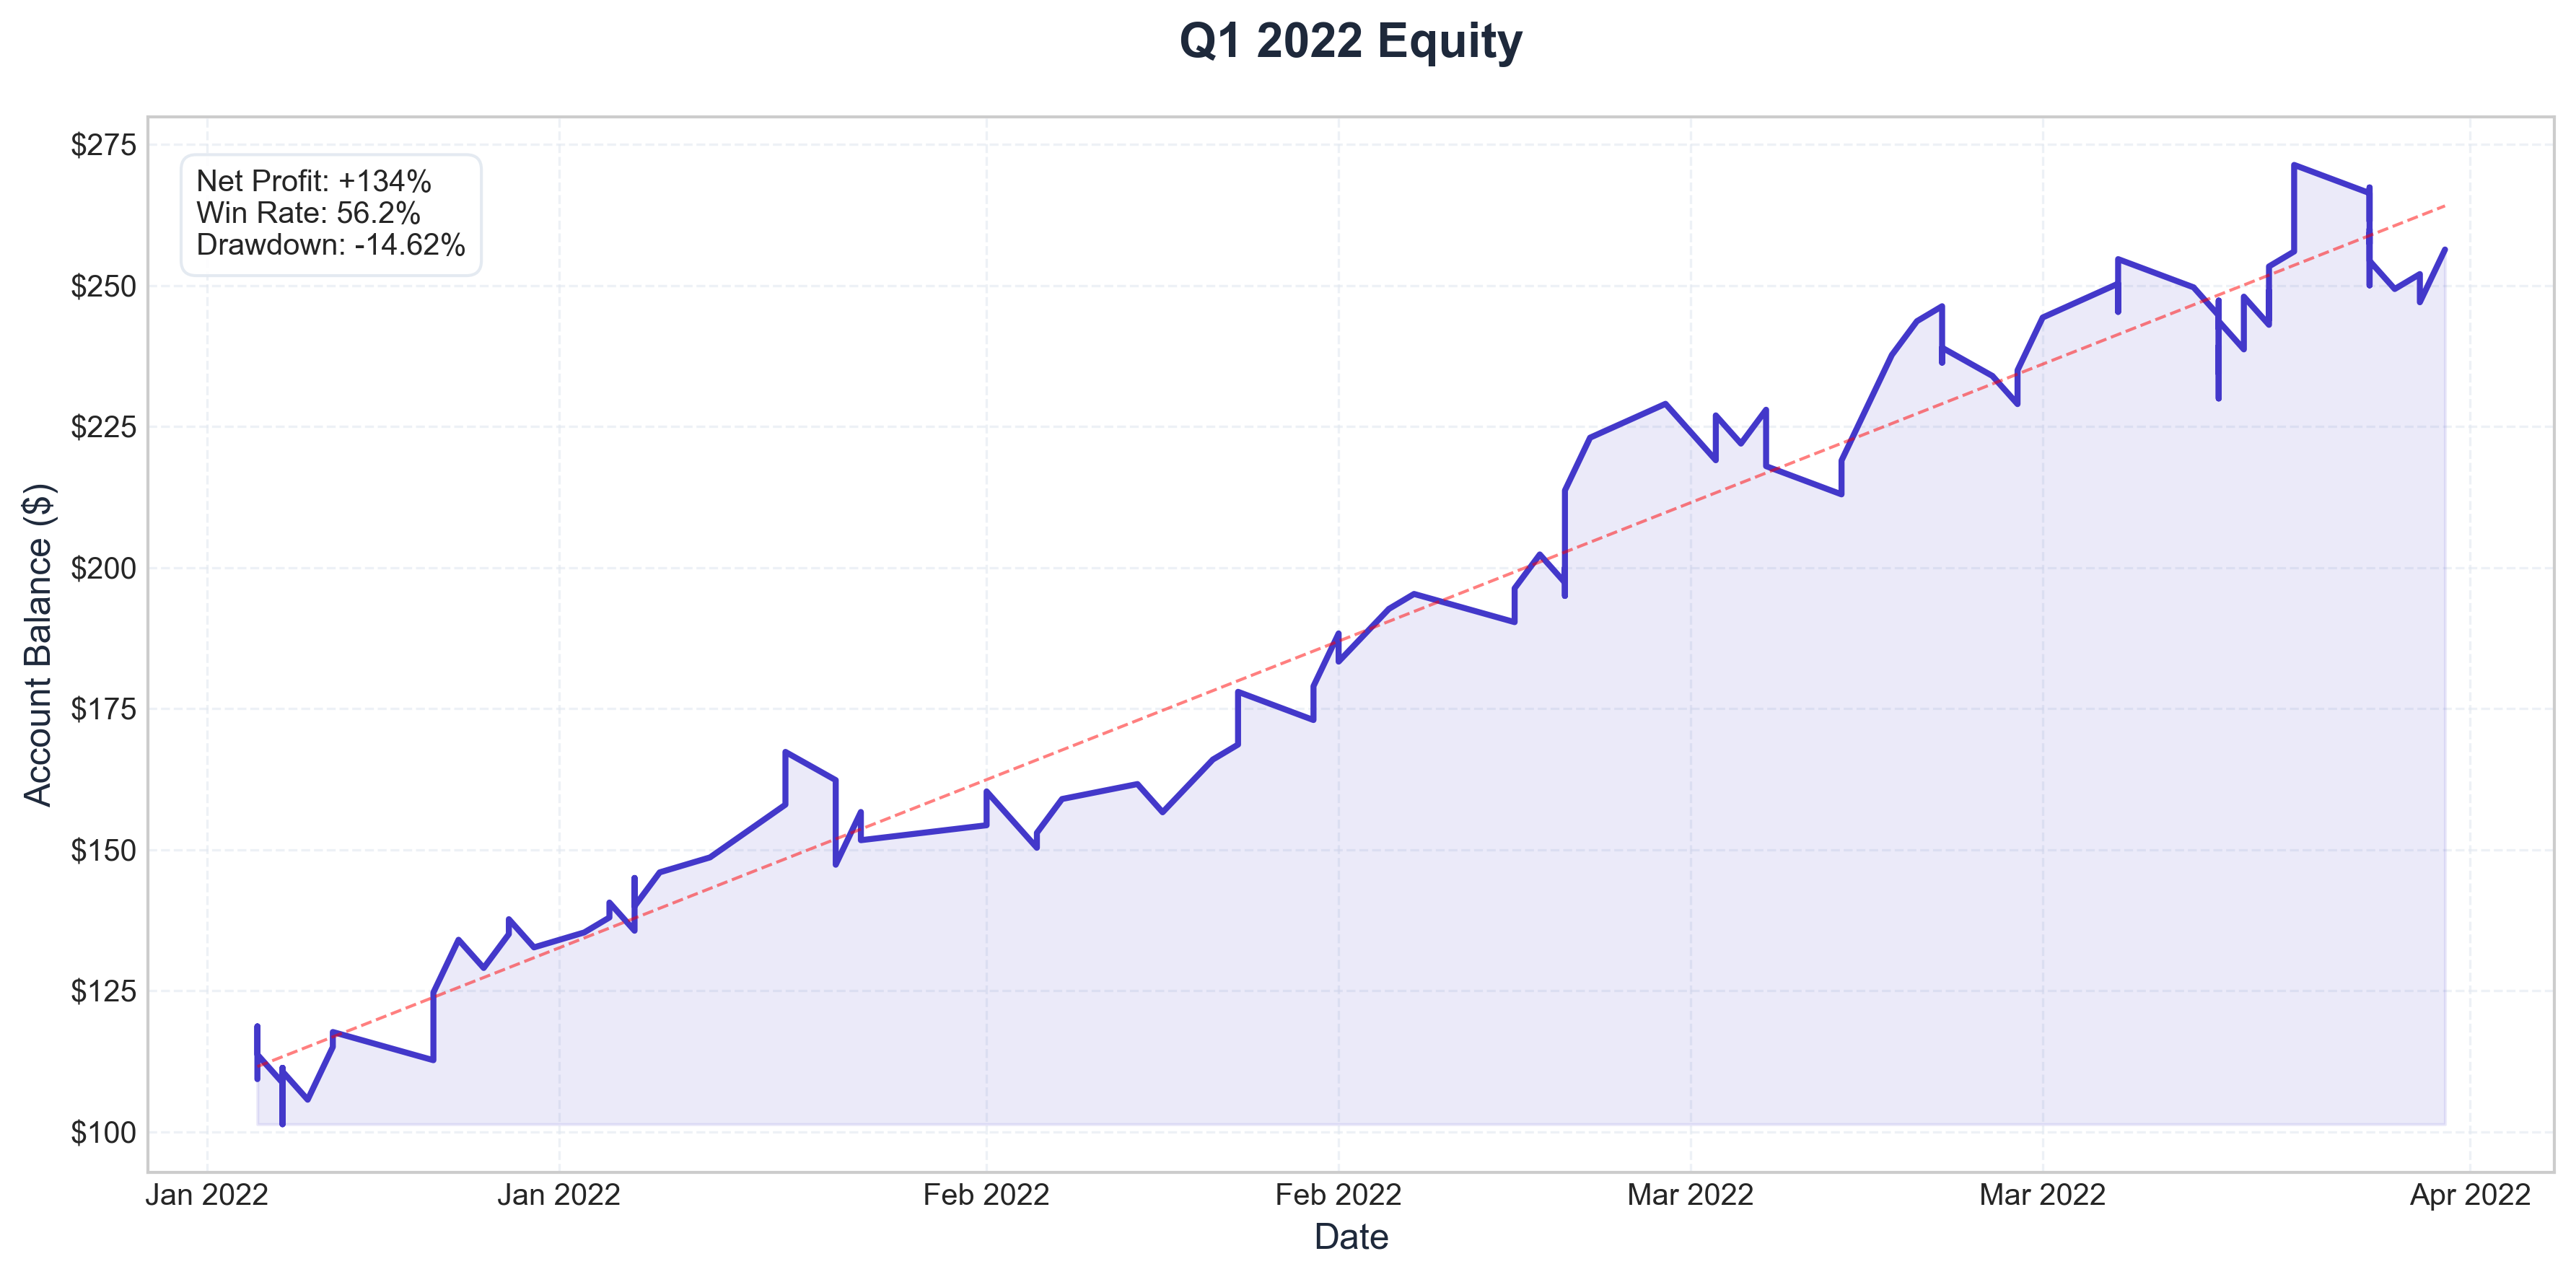Click the $275 y-axis tick label
This screenshot has height=1277, width=2576.
pos(103,145)
